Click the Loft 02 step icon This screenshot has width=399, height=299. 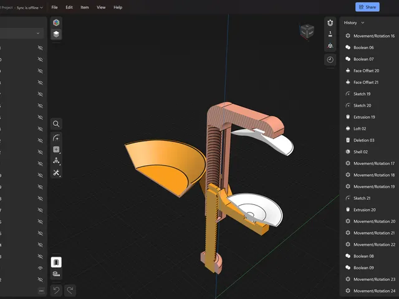pos(348,129)
